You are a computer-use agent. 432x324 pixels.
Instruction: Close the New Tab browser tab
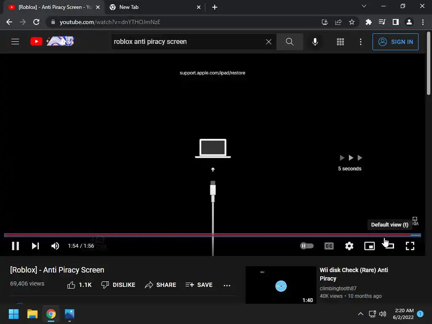pyautogui.click(x=199, y=7)
